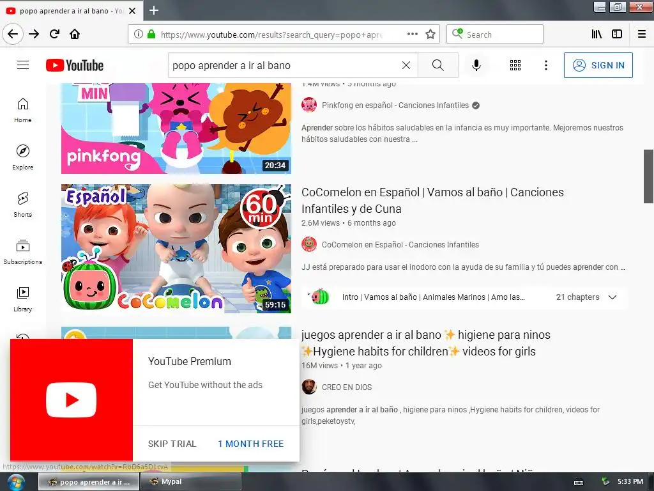The image size is (654, 491).
Task: Open CREO EN DIOS channel link
Action: pyautogui.click(x=347, y=387)
